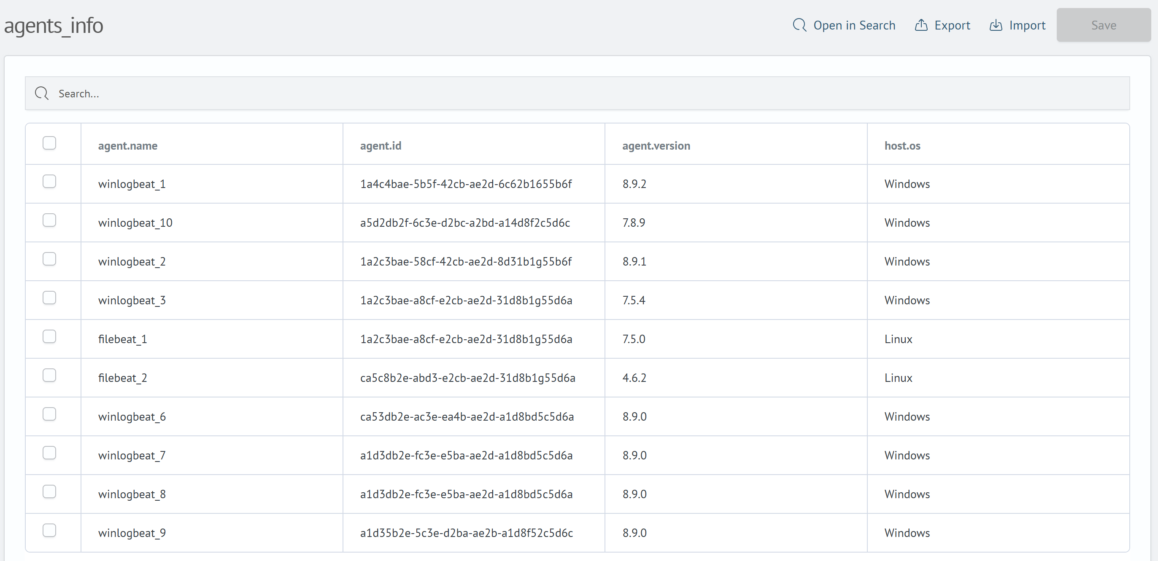Click the magnifier icon inside the search bar
1158x561 pixels.
pyautogui.click(x=41, y=94)
